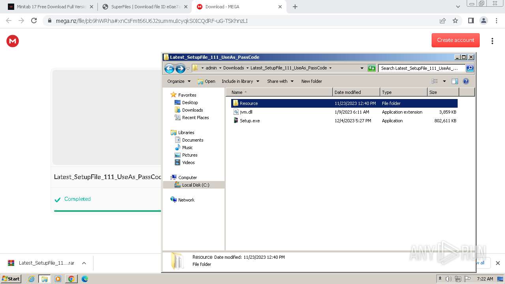Reload the browser page
This screenshot has height=284, width=505.
coord(34,21)
